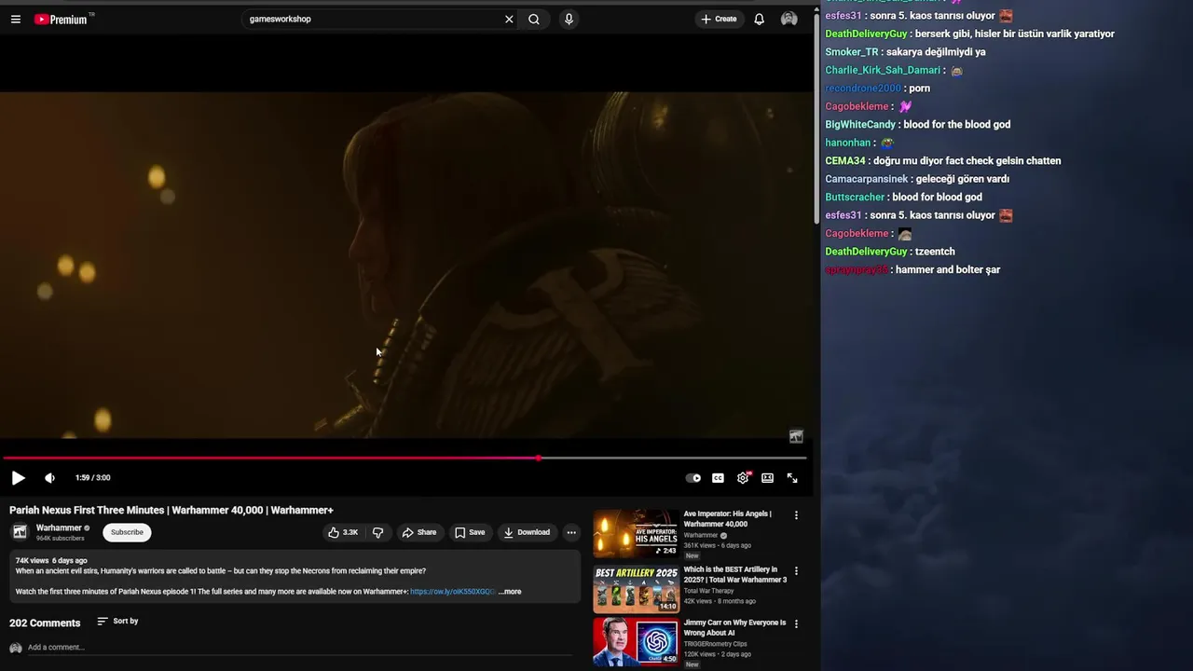Download the video

(x=527, y=532)
